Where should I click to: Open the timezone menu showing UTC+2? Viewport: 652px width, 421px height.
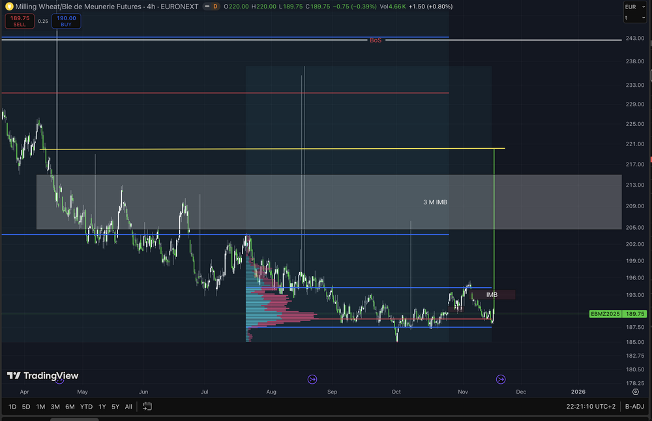pos(591,407)
